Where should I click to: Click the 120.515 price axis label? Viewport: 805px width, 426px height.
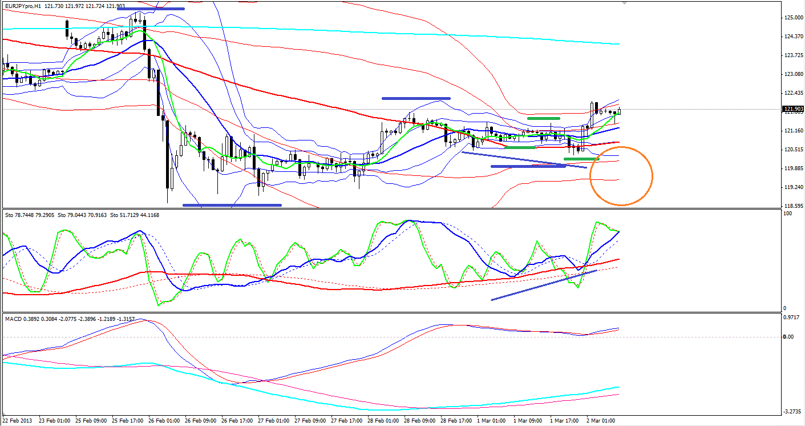point(794,150)
